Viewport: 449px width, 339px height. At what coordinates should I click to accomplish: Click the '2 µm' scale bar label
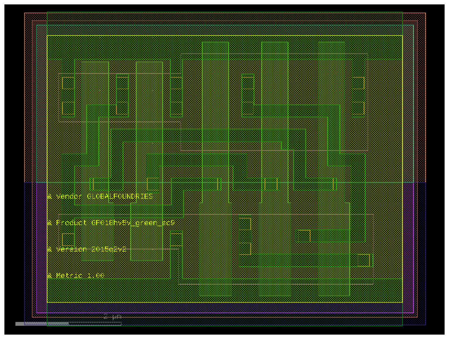(x=112, y=317)
